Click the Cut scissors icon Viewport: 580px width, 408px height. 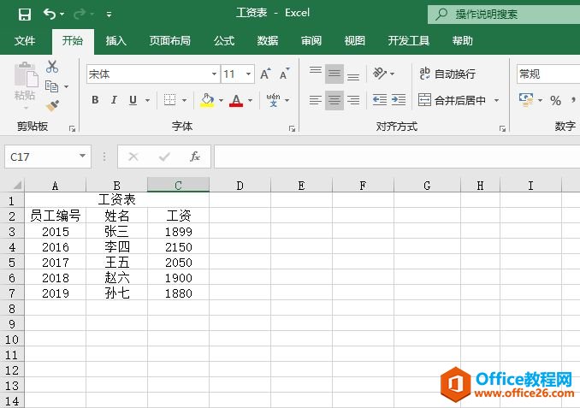coord(52,67)
